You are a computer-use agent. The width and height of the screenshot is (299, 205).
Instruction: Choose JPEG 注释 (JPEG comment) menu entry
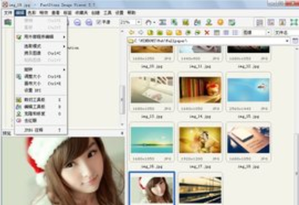point(41,130)
